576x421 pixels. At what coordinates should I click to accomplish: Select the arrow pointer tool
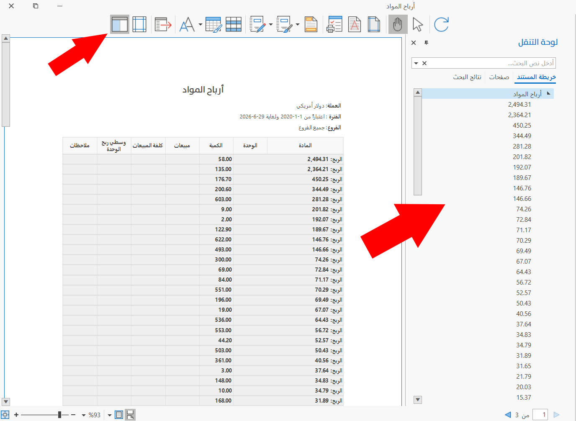point(418,24)
